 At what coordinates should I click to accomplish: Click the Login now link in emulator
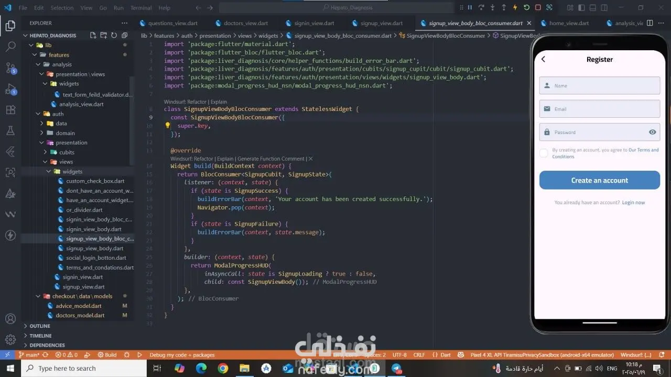(633, 203)
